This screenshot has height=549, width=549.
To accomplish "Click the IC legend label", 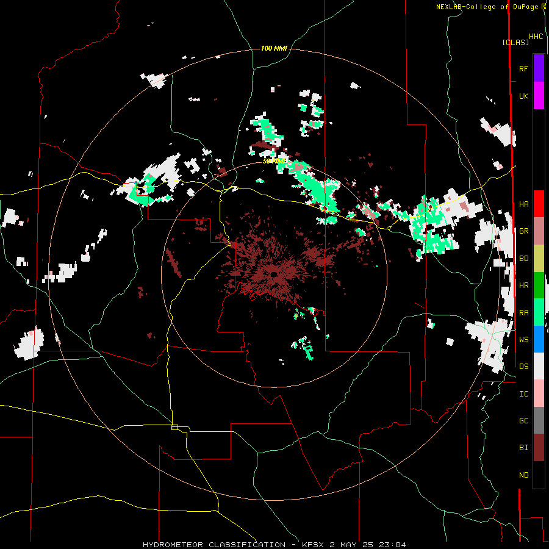I will pos(523,394).
